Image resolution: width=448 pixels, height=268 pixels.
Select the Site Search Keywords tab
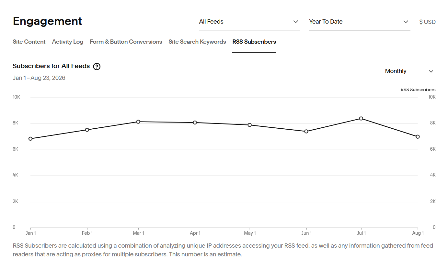[x=197, y=42]
